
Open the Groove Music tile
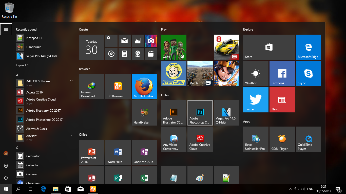pos(111,54)
